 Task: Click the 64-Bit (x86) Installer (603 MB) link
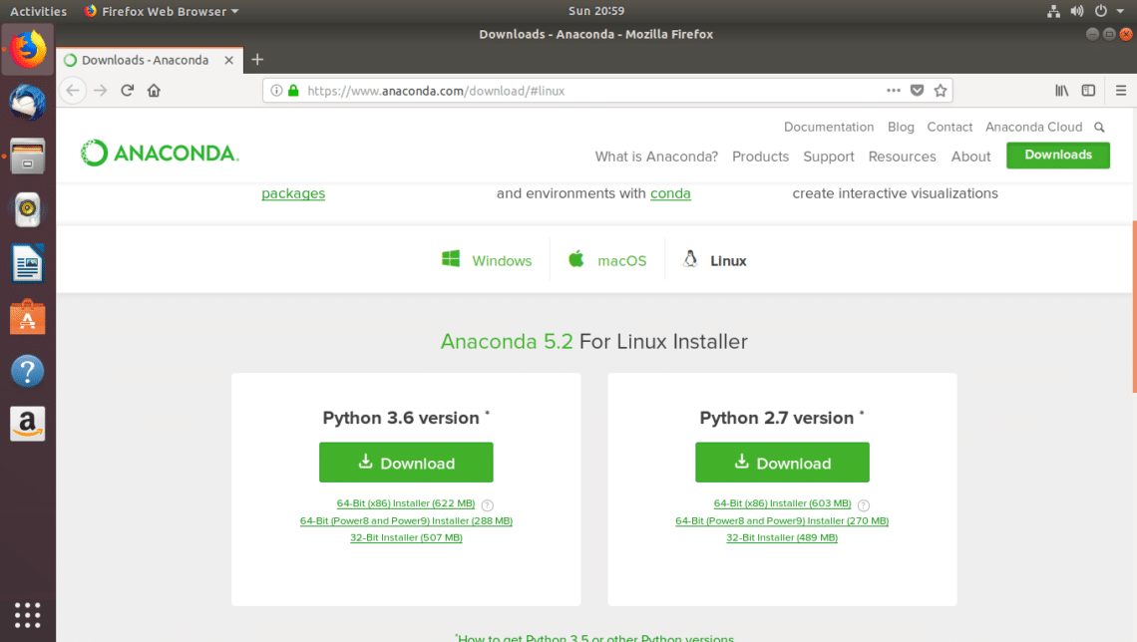click(782, 503)
